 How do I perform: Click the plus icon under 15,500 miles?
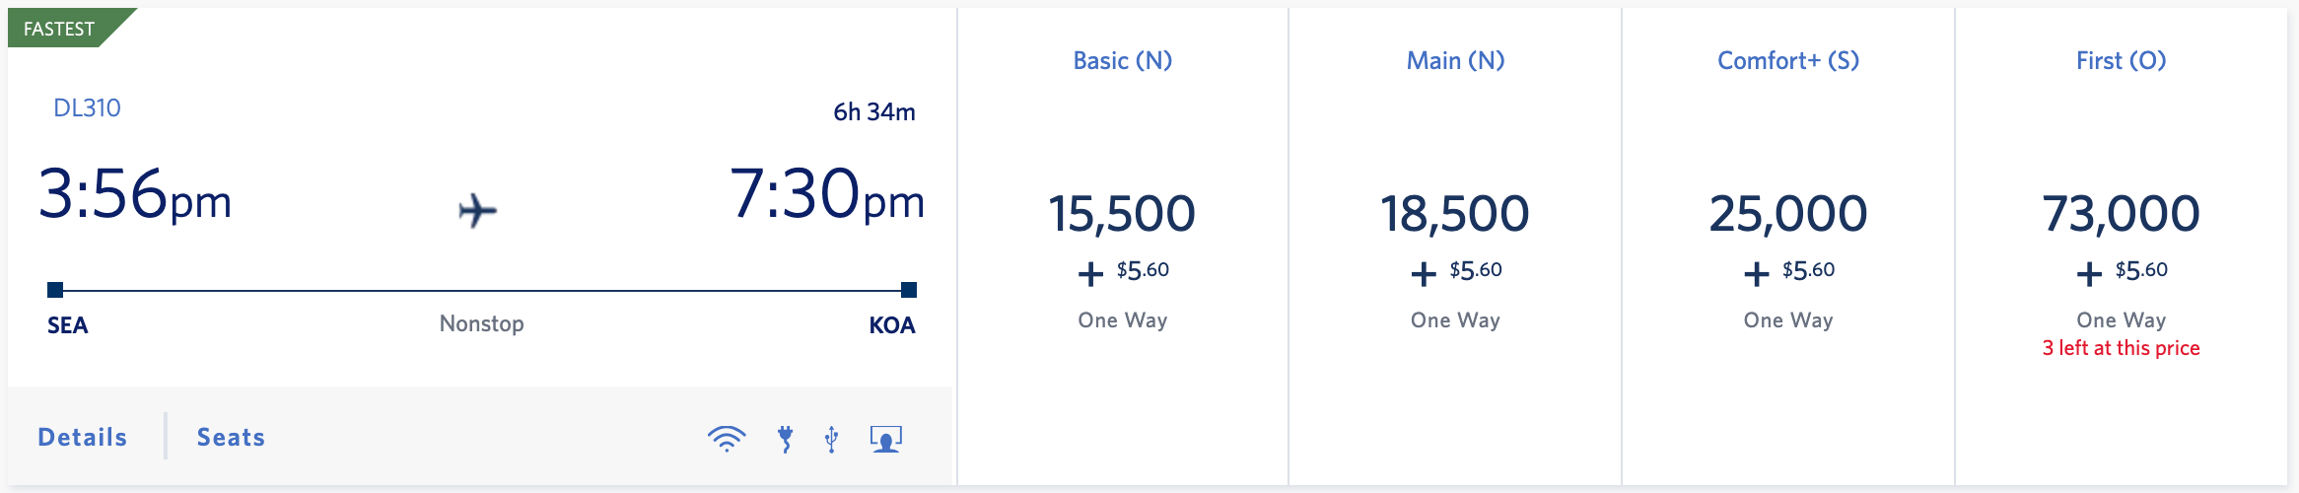point(1090,273)
